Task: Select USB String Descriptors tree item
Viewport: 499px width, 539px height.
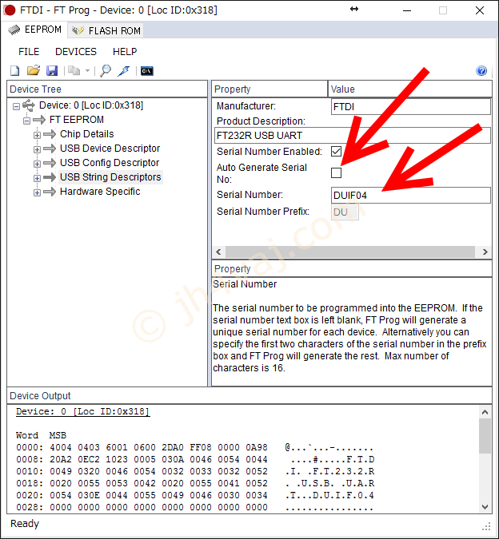Action: coord(110,177)
